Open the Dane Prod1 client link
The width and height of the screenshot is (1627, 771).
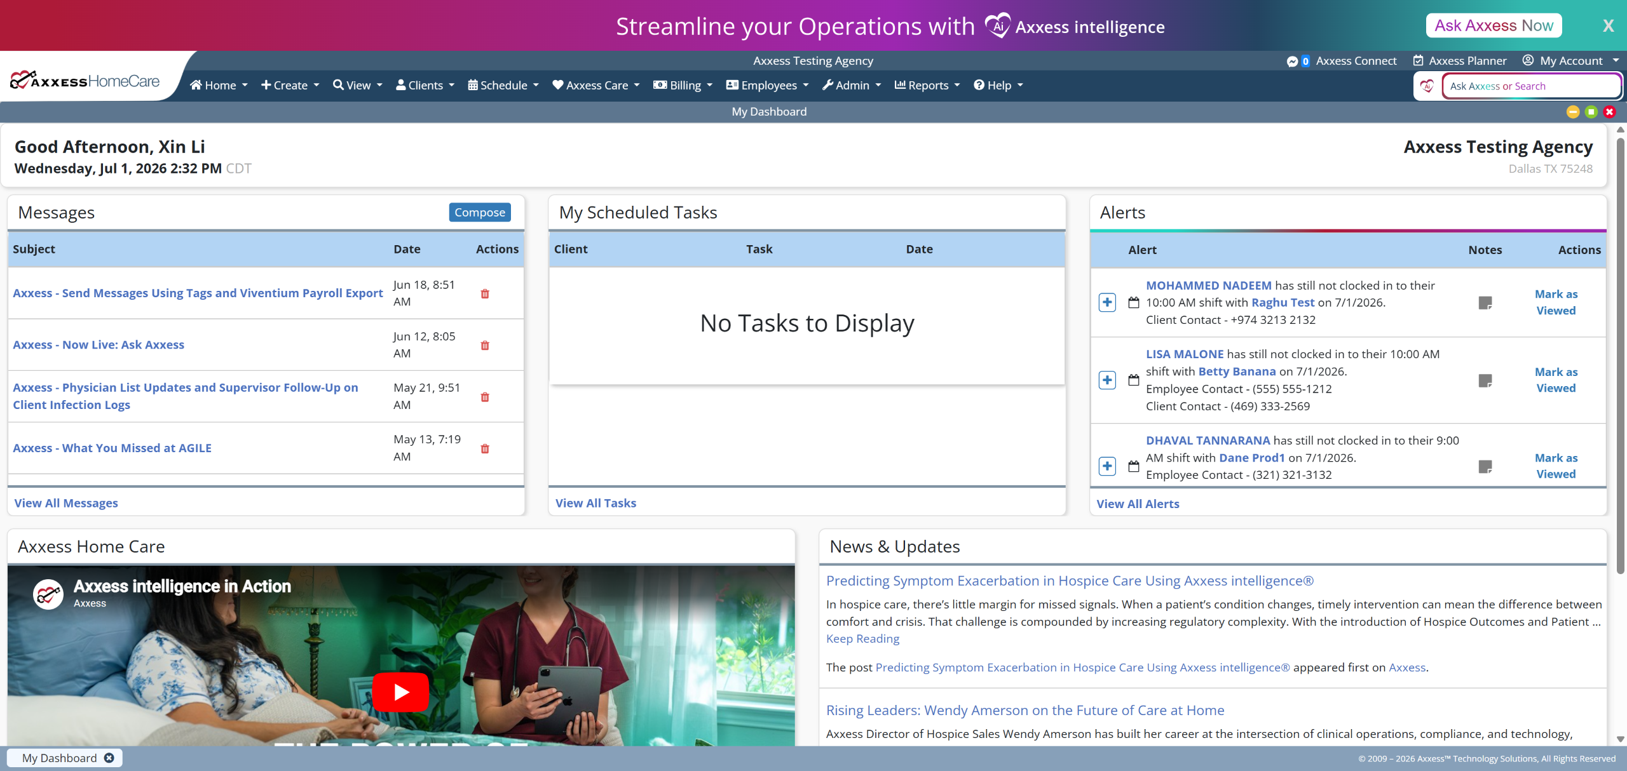1251,457
